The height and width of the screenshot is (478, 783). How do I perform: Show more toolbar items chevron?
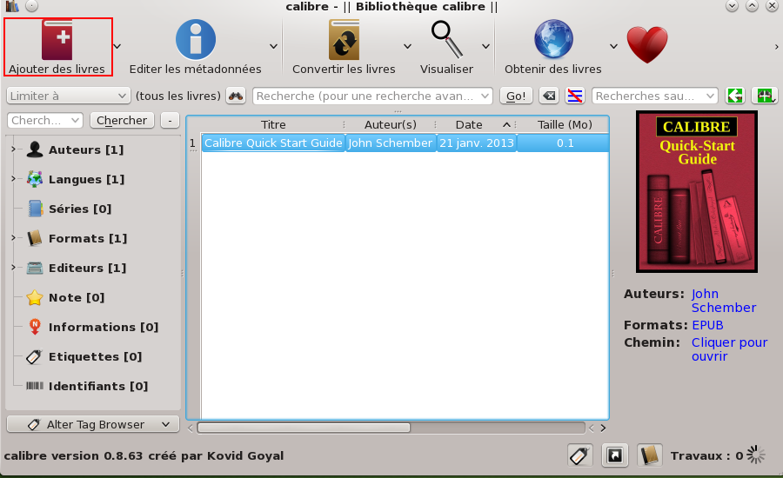point(776,47)
